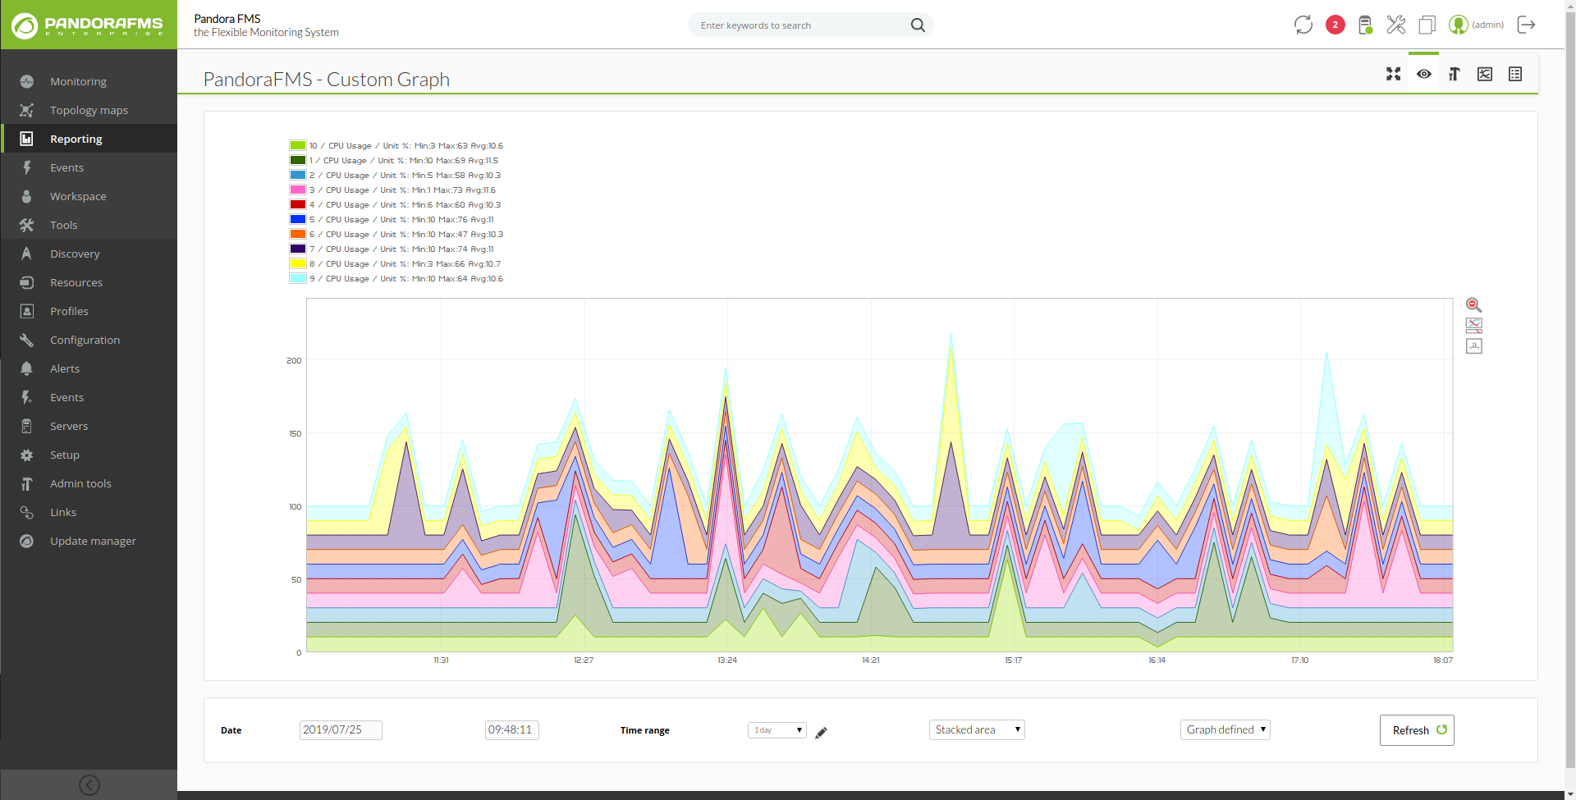Open the admin user profile icon
1576x800 pixels.
(x=1458, y=25)
